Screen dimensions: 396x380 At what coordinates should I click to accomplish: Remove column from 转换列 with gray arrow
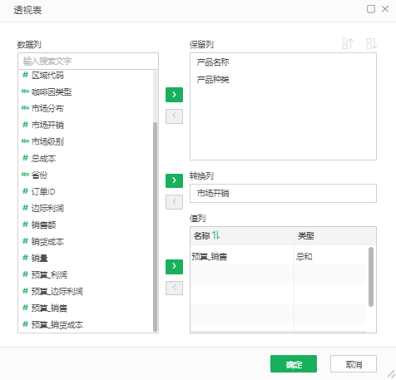[x=174, y=202]
